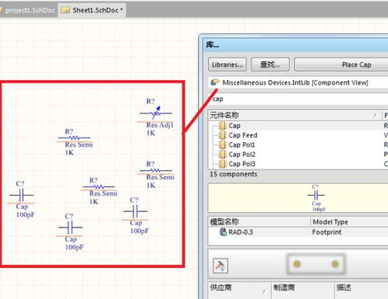Click the chip icon next to Cap

tap(222, 126)
